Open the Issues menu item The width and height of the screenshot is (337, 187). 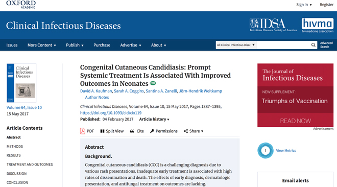(12, 45)
